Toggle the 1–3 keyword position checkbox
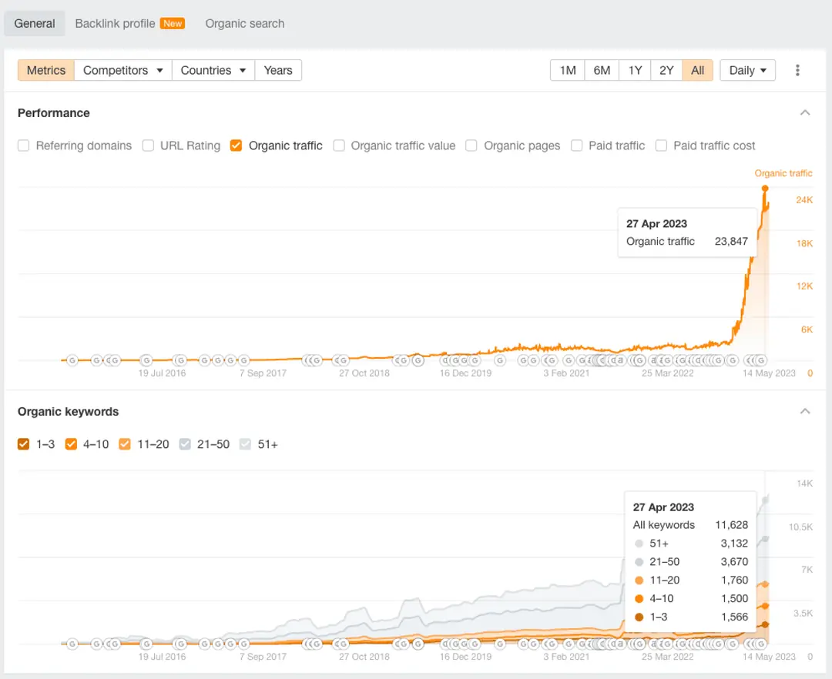 24,444
